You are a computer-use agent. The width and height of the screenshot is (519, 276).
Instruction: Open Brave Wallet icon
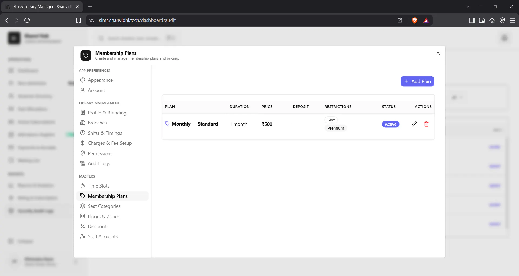482,20
